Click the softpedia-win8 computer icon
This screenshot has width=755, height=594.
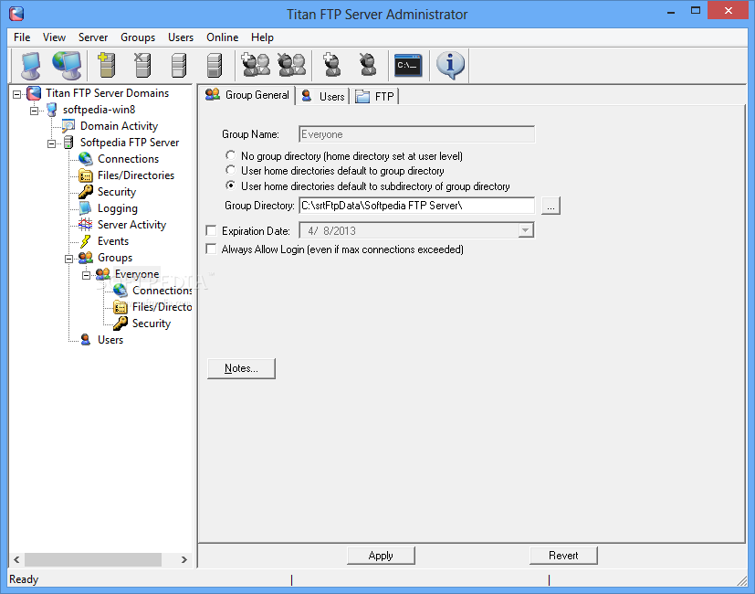coord(51,110)
